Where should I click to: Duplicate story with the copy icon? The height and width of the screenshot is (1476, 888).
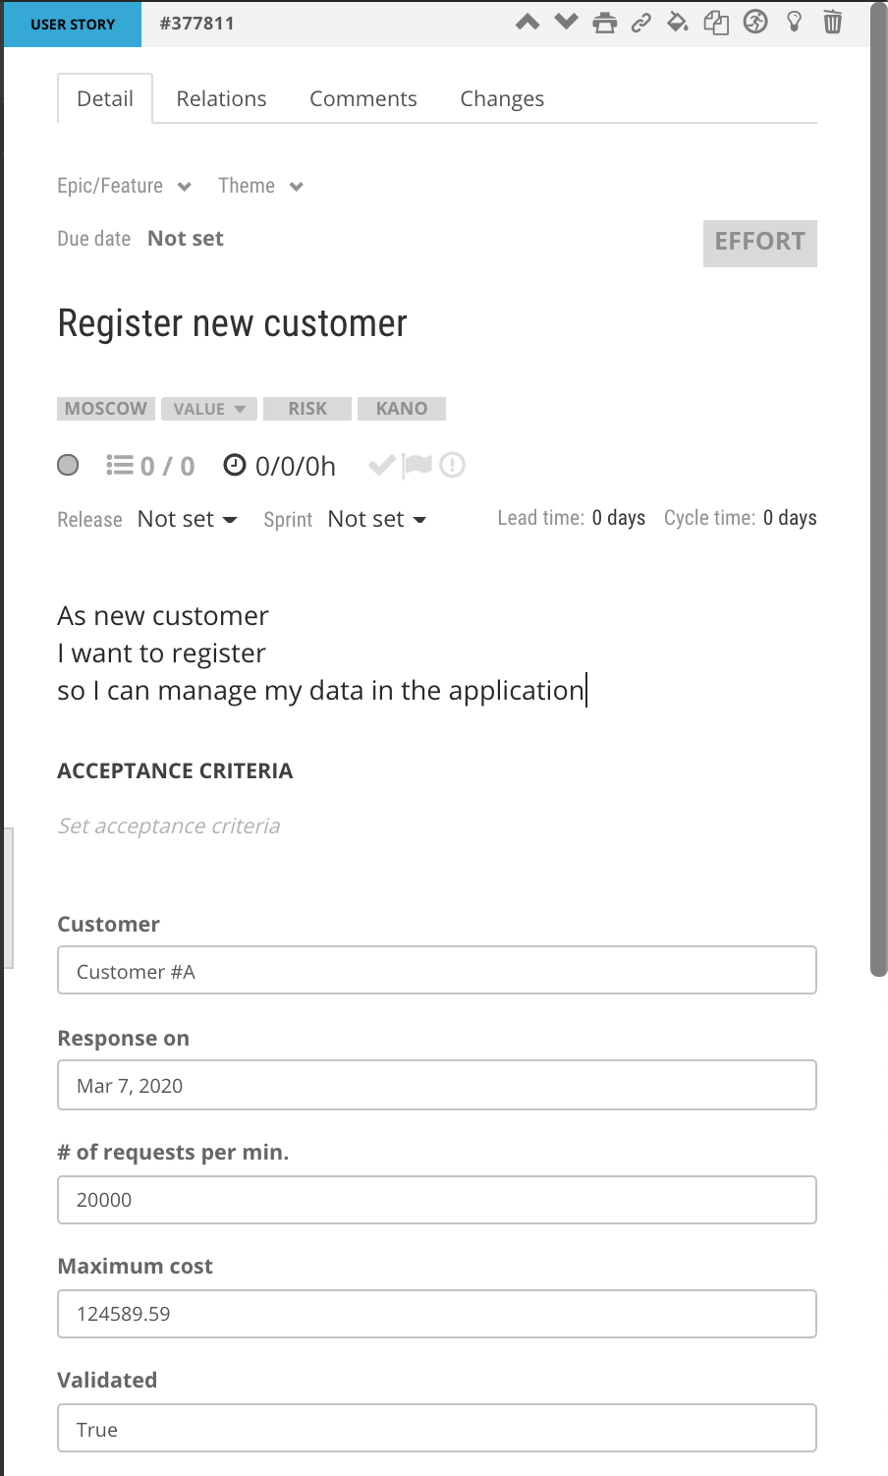716,22
